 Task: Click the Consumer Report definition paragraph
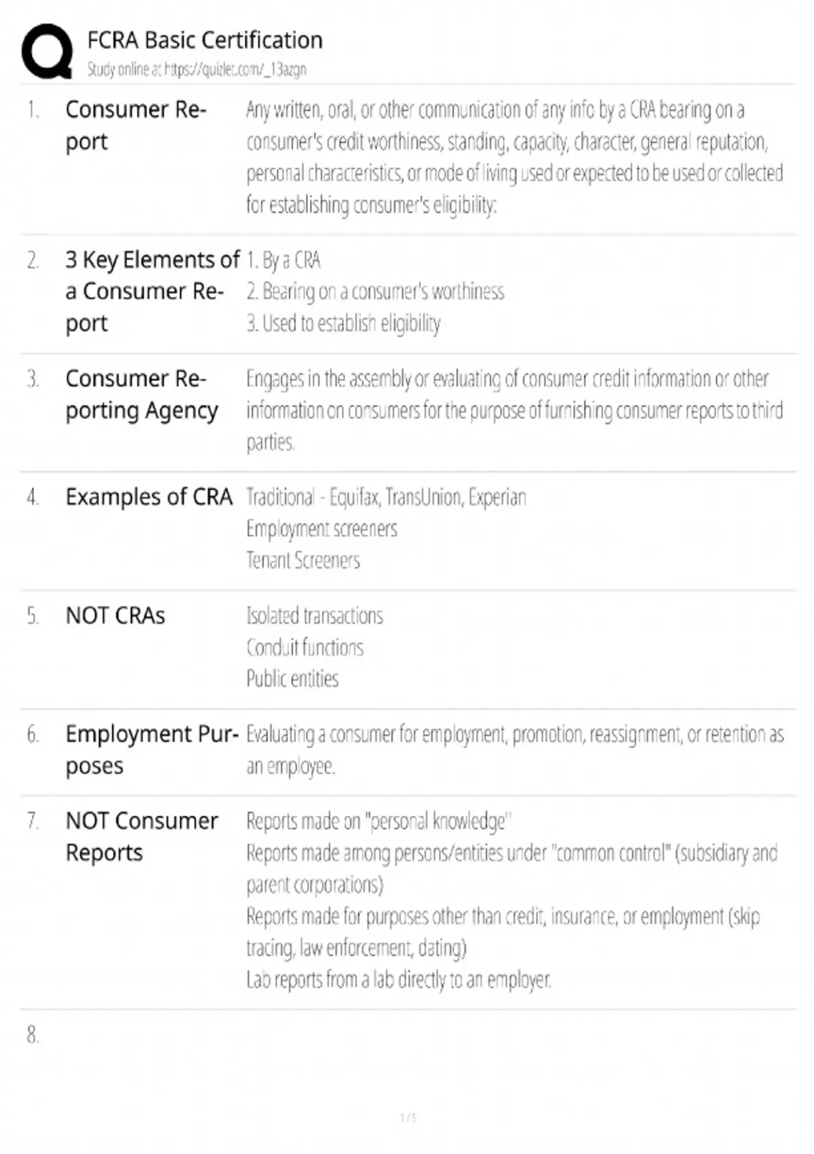coord(514,157)
